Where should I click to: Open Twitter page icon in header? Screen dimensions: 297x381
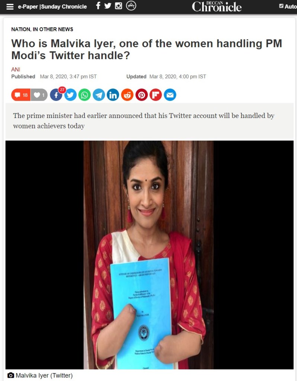tap(108, 6)
